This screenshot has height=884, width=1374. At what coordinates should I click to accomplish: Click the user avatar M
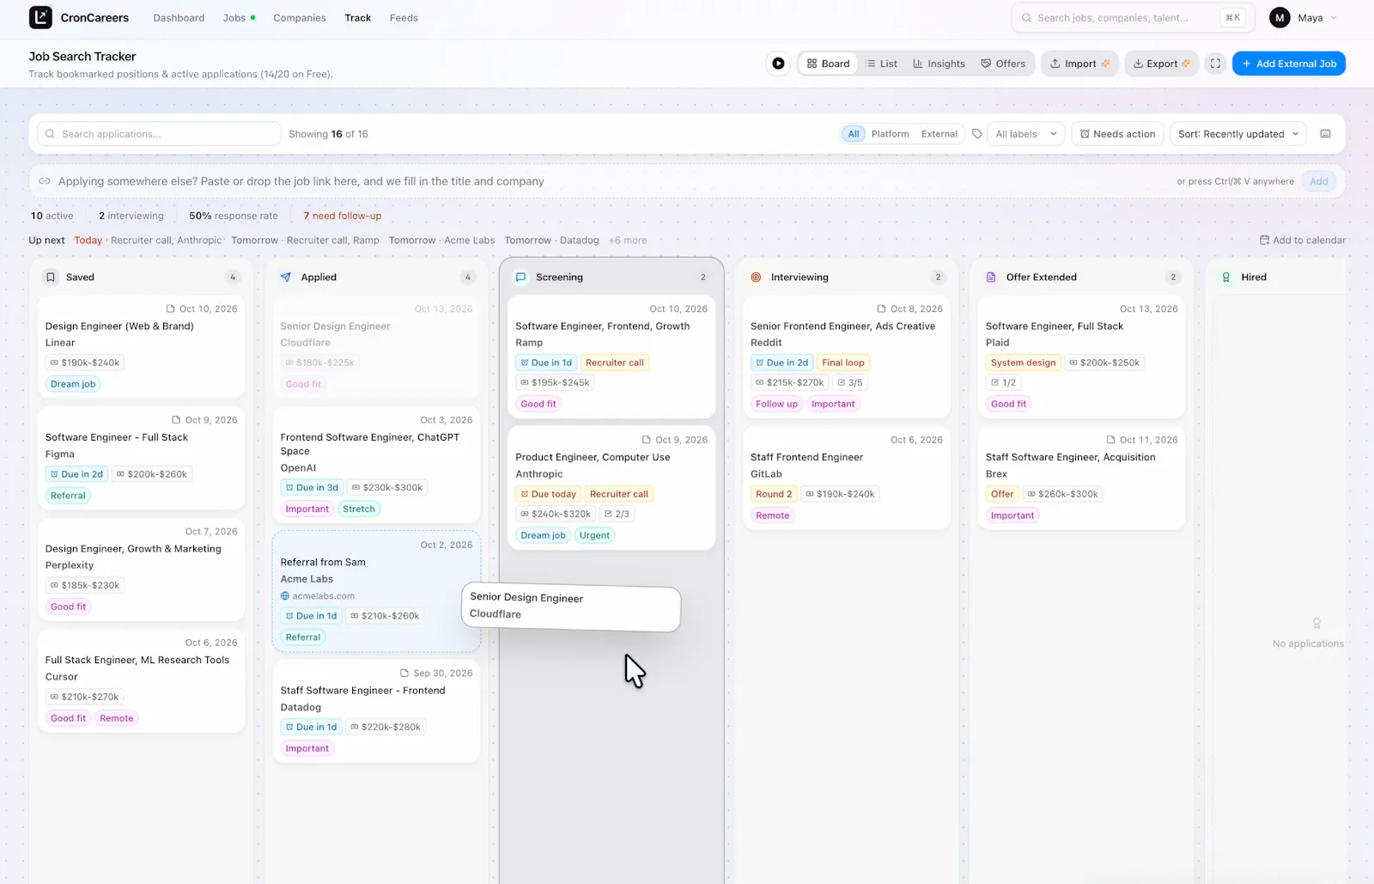[1280, 18]
